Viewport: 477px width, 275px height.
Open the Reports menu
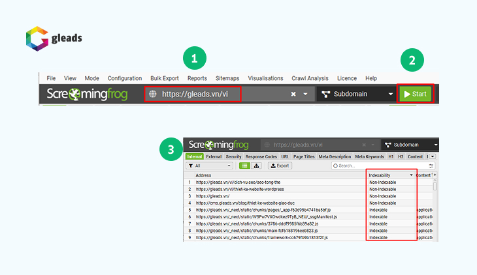click(197, 78)
